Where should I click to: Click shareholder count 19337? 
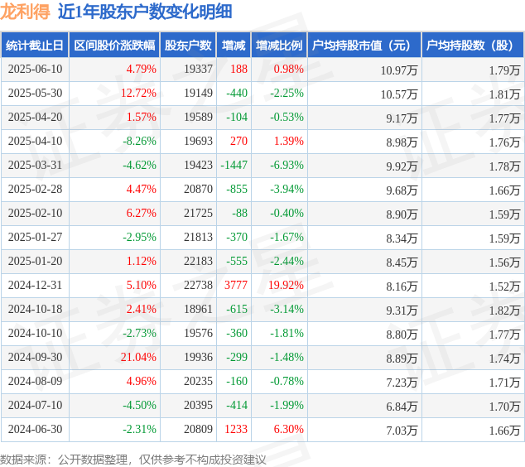pyautogui.click(x=198, y=70)
